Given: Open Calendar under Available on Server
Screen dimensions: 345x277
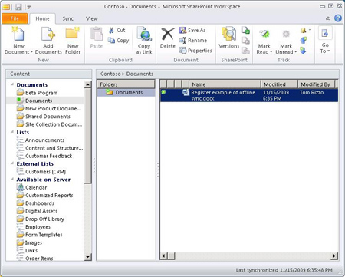Looking at the screenshot, I should (x=32, y=187).
